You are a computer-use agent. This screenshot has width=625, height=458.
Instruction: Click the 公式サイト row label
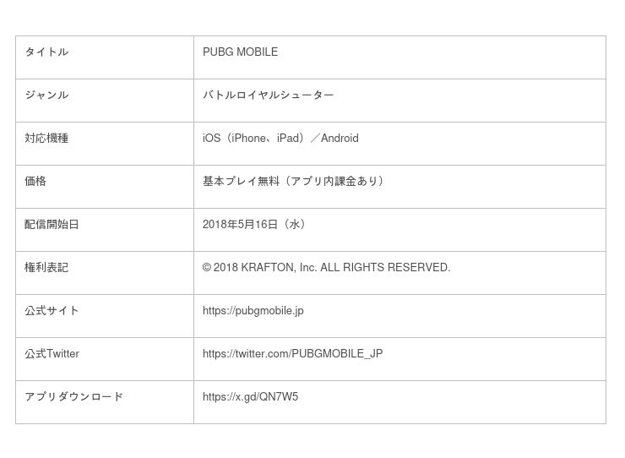tap(52, 311)
